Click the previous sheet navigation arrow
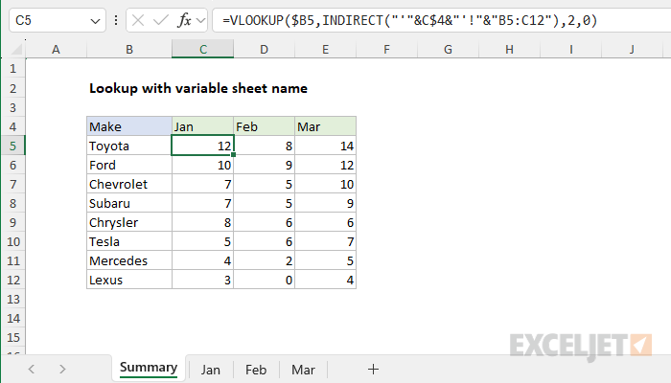Screen dimensions: 671x383 [x=32, y=369]
